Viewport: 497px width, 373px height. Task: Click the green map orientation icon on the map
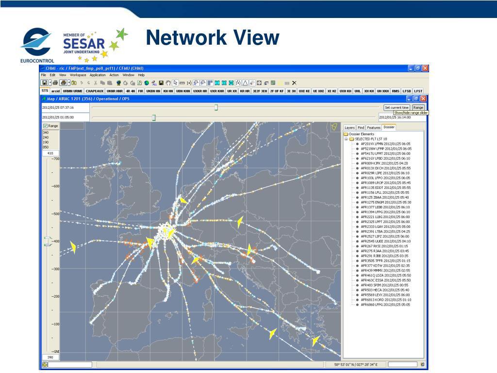point(334,127)
